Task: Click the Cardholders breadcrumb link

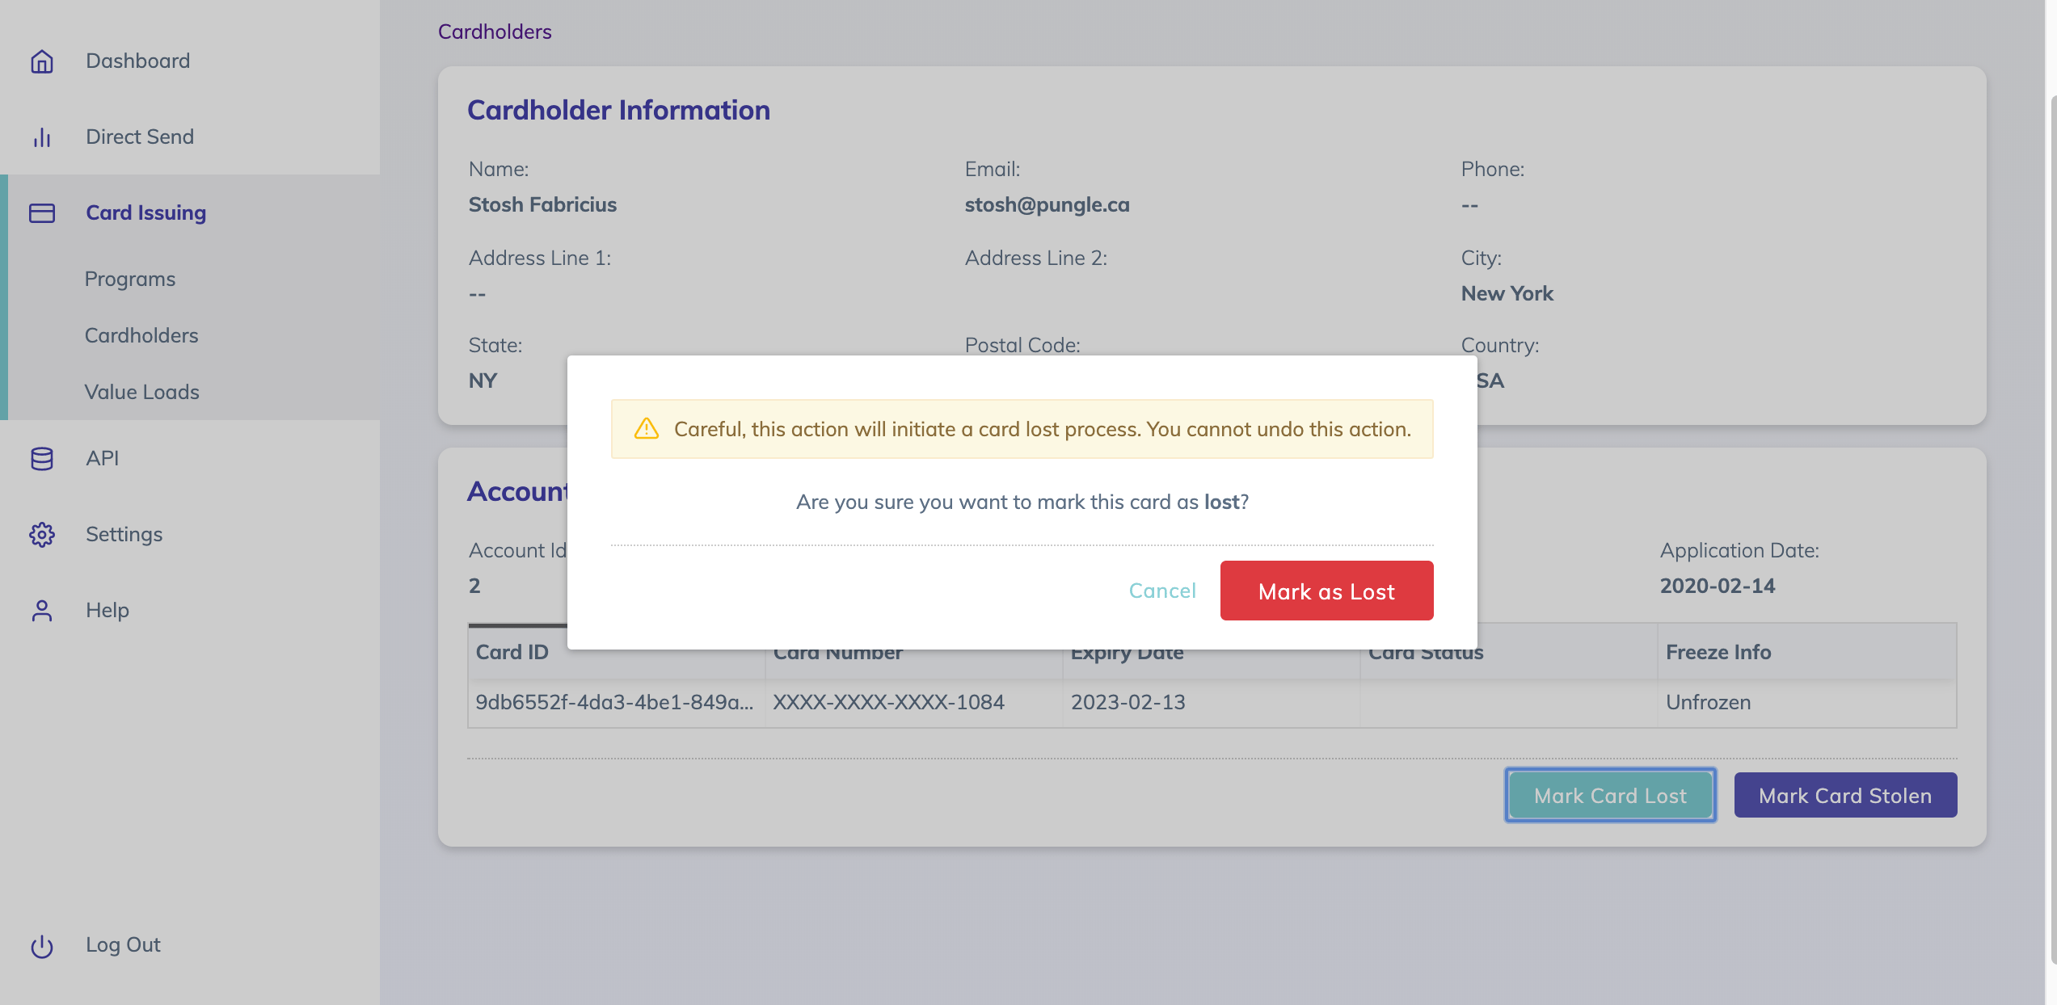Action: (494, 32)
